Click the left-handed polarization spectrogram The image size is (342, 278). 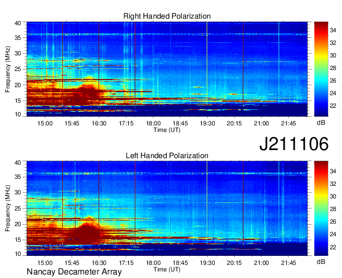coord(167,208)
